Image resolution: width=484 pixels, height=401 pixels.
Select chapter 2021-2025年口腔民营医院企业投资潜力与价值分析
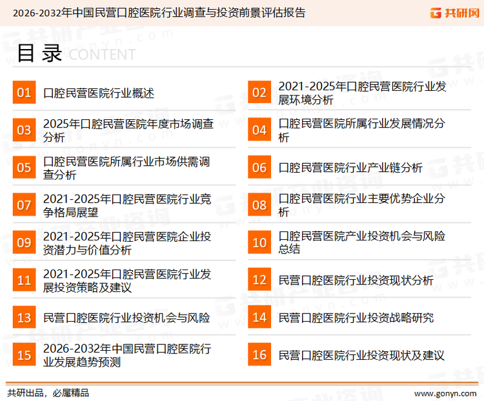(127, 243)
